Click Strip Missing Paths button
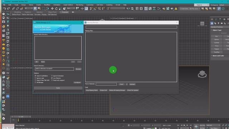This screenshot has height=129, width=229. pyautogui.click(x=92, y=90)
